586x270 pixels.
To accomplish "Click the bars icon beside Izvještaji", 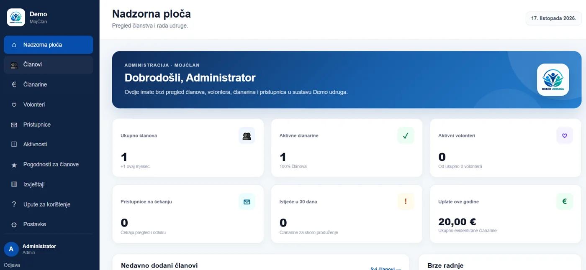I will pyautogui.click(x=14, y=185).
